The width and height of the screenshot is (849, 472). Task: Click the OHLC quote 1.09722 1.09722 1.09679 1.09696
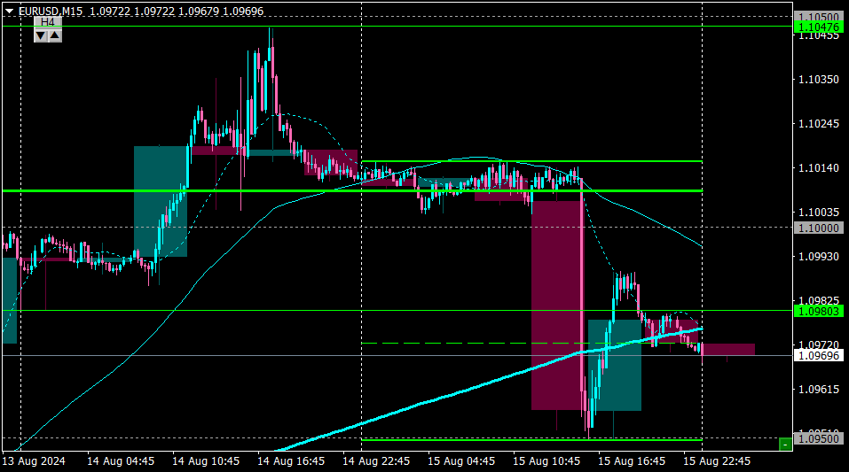coord(177,11)
